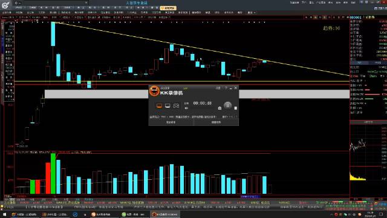Screen dimensions: 387x218
Task: Open the KK recorder help question mark
Action: (226, 88)
